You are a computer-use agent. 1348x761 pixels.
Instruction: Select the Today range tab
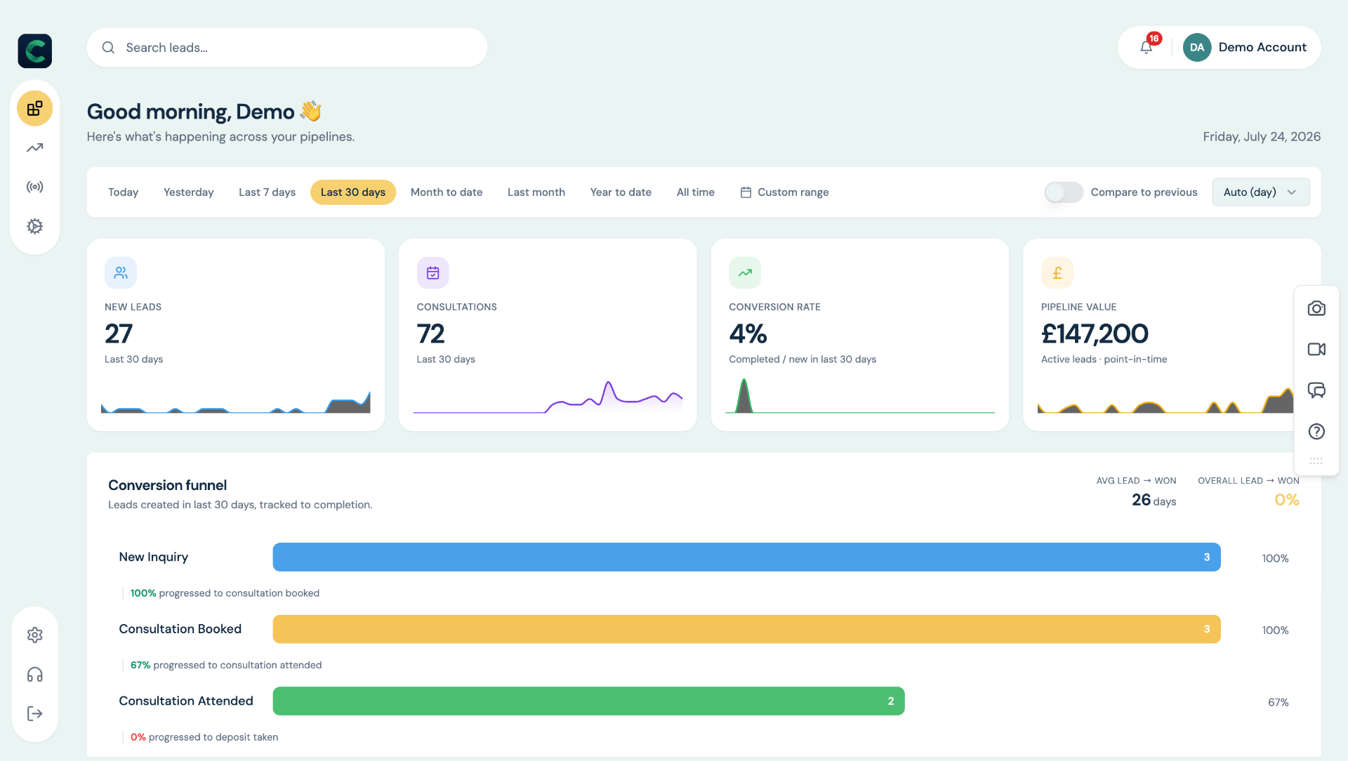click(x=123, y=192)
